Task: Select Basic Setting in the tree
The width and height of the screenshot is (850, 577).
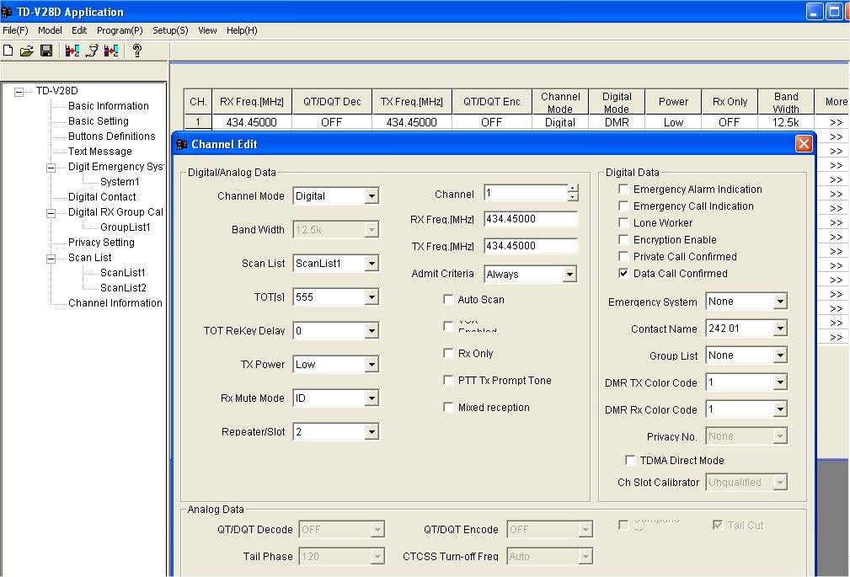Action: point(98,121)
